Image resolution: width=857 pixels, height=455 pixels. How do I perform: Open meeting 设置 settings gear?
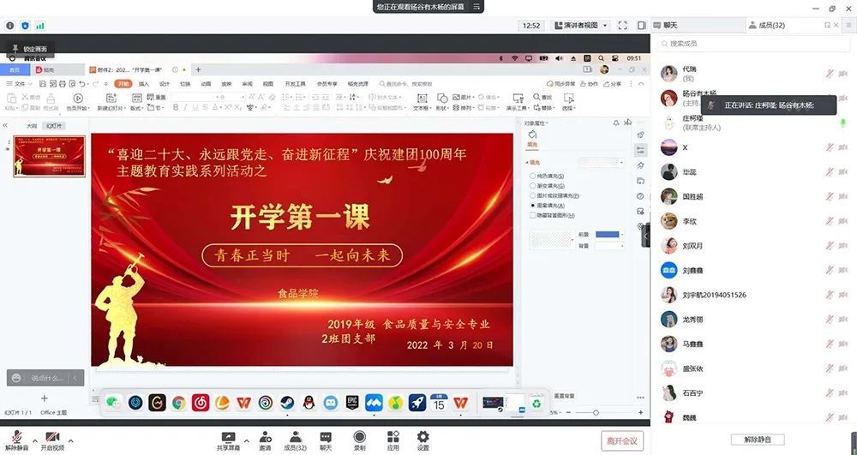click(x=423, y=437)
